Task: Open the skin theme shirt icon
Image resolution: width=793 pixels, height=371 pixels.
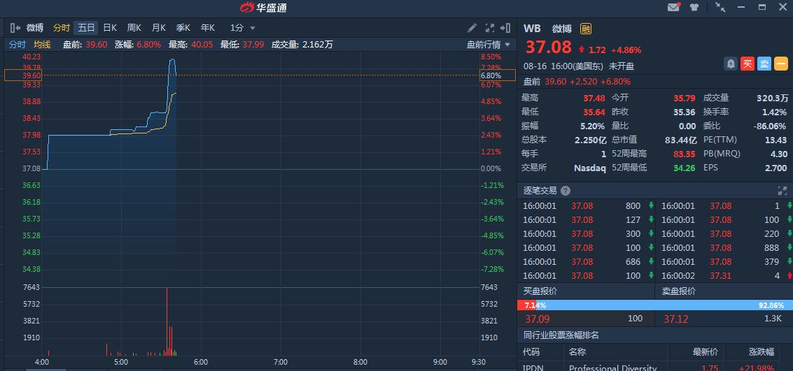Action: [x=694, y=7]
